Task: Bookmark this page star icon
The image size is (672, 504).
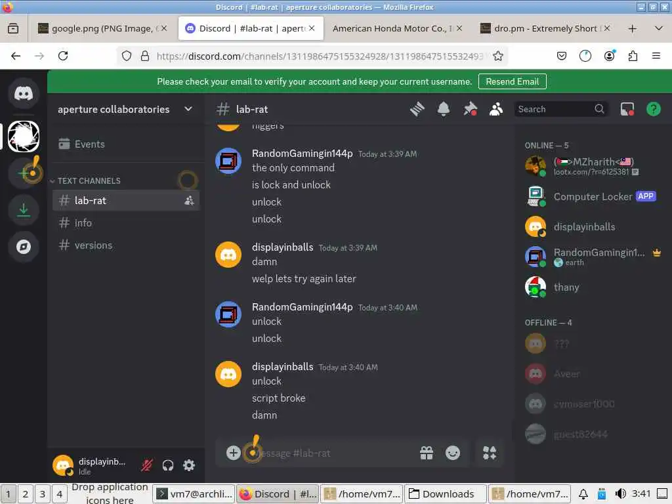Action: [498, 56]
